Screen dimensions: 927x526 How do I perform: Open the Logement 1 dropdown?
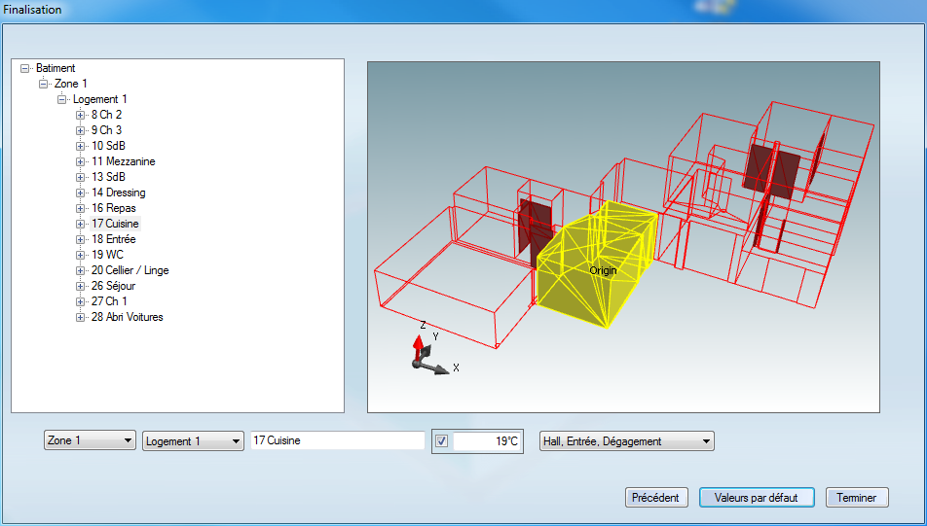tap(194, 441)
